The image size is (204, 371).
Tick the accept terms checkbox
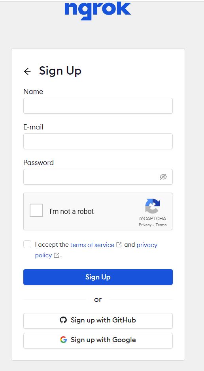click(27, 244)
